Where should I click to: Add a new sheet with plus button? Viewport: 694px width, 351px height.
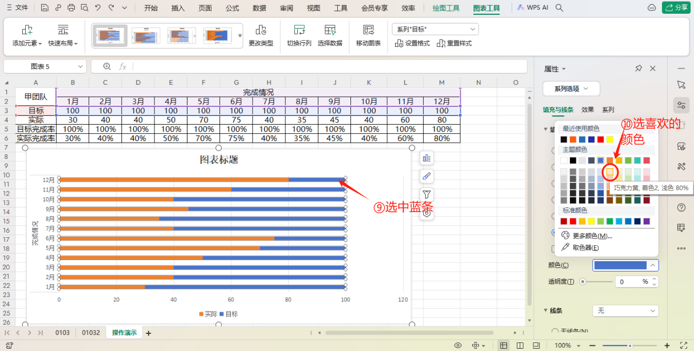(x=149, y=333)
